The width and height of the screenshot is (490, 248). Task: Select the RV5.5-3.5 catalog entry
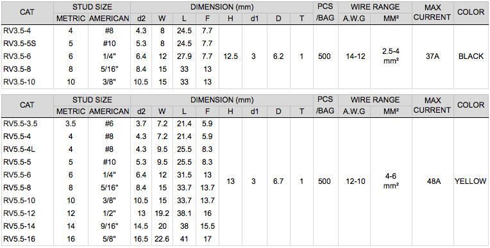21,124
